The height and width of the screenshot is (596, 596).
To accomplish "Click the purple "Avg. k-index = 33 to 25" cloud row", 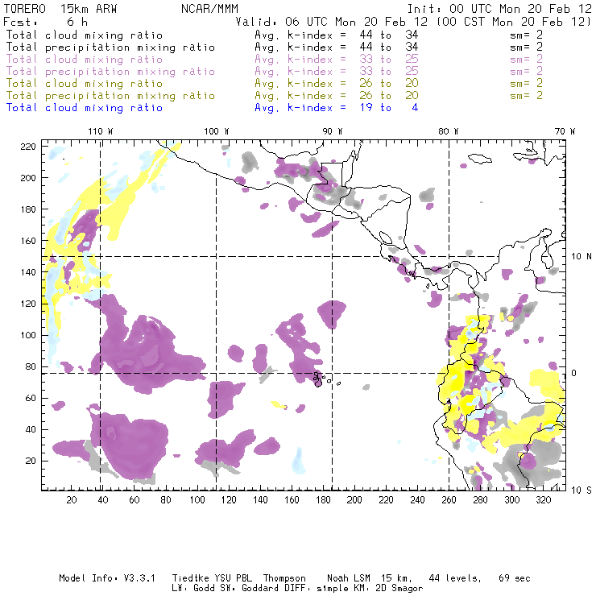I will 337,60.
